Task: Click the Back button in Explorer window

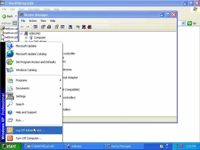Action: tap(7, 16)
